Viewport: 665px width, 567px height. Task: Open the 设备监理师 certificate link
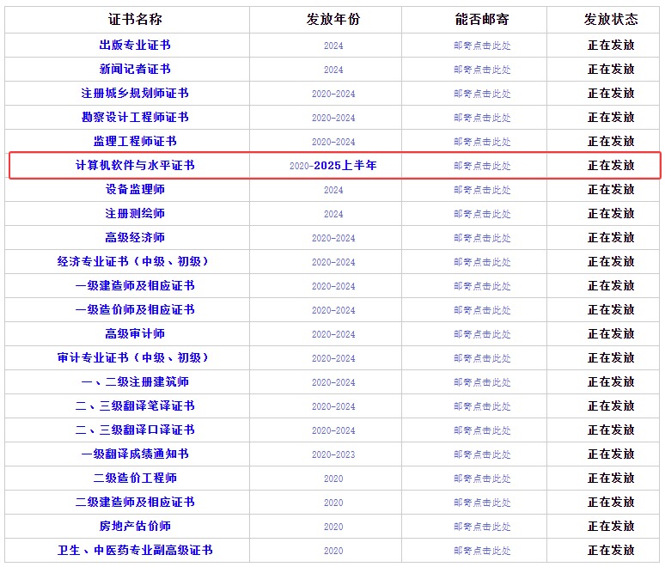click(135, 189)
